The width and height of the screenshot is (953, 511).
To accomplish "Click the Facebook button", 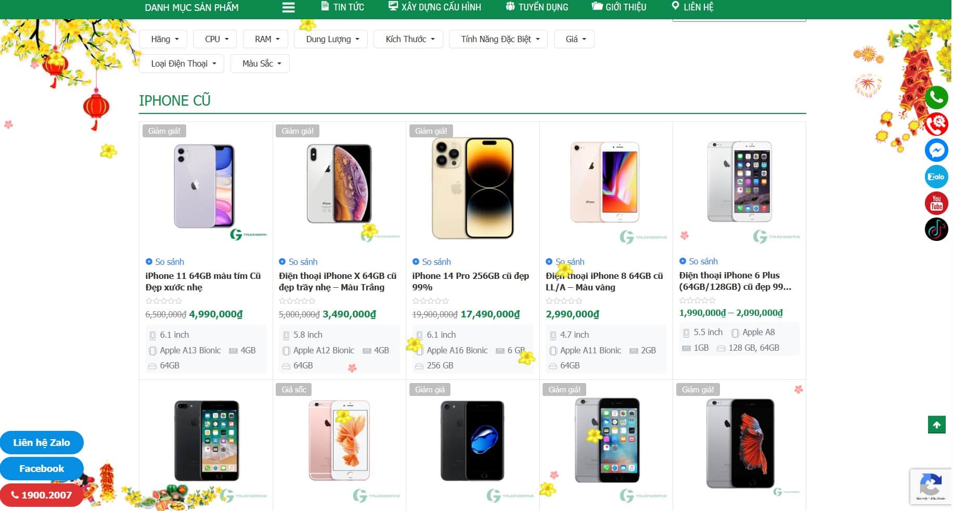I will tap(42, 468).
